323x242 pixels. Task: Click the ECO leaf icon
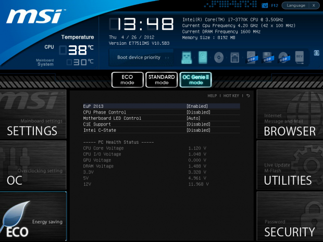(x=15, y=215)
